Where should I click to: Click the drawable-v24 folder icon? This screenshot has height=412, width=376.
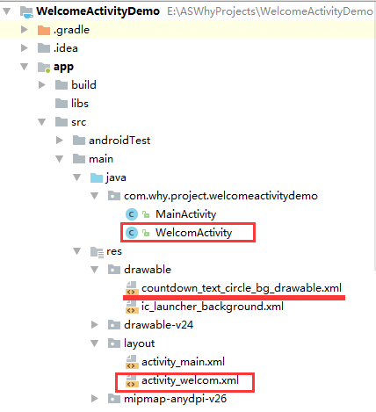(114, 325)
